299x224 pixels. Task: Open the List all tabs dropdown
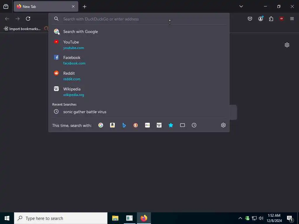[x=241, y=6]
